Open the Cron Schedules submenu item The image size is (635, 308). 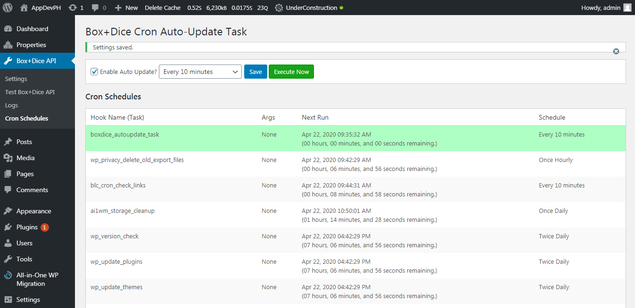[x=26, y=118]
